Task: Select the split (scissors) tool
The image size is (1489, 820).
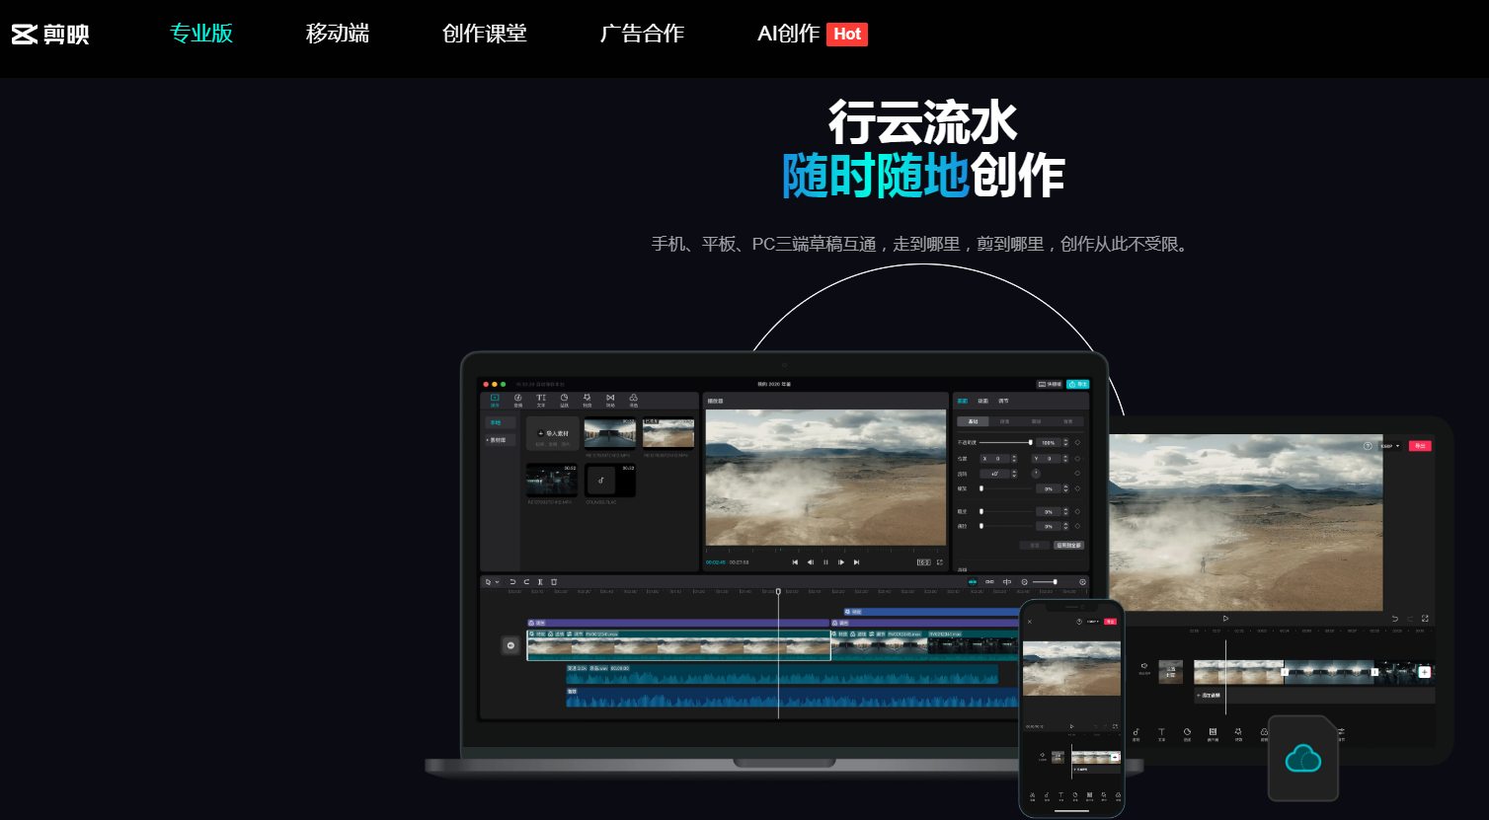Action: click(x=540, y=582)
